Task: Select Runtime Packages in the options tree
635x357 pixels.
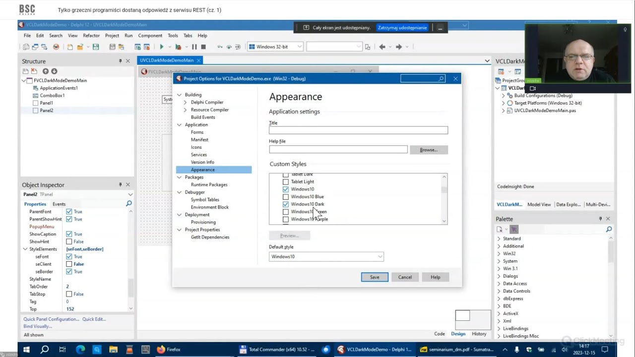Action: 209,184
